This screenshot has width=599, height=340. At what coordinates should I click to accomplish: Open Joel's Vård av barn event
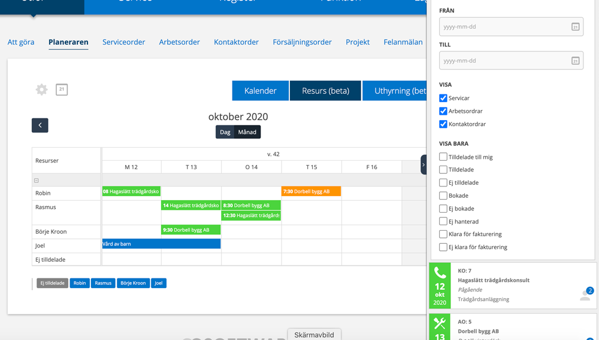point(161,244)
